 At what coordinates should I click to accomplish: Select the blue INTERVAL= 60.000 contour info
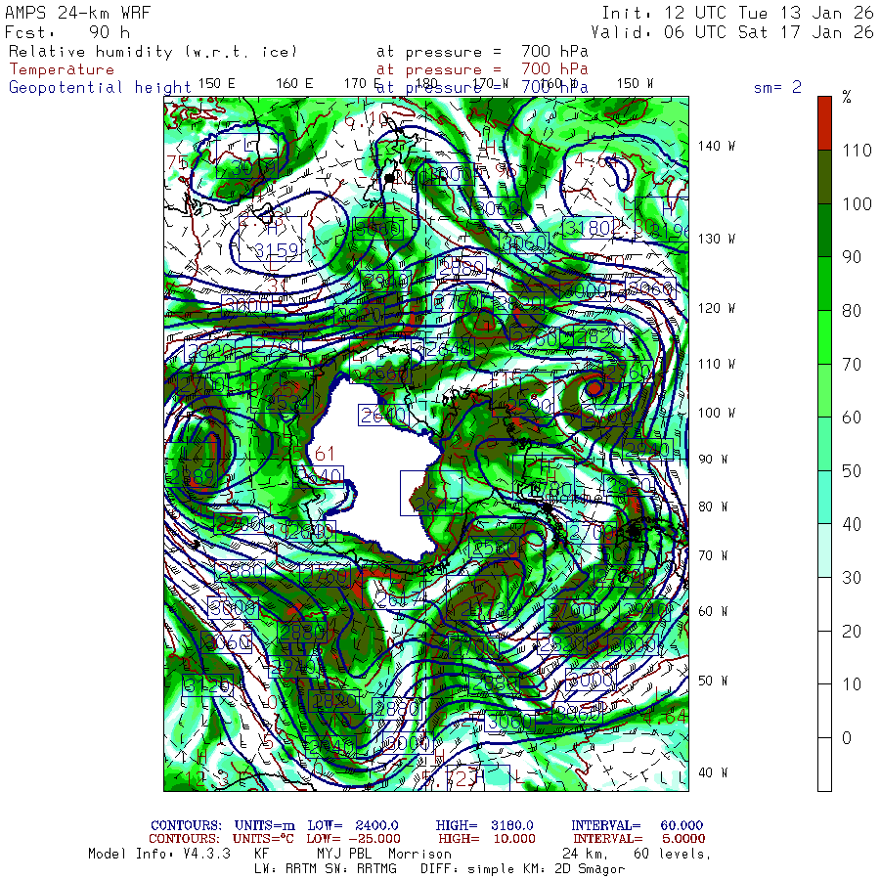[x=637, y=826]
